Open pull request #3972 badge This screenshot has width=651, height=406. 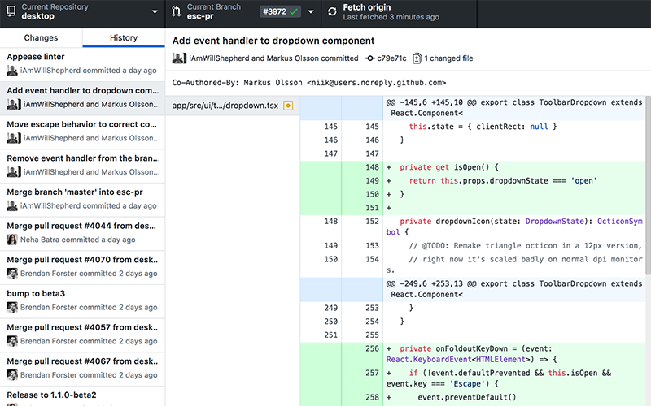point(280,11)
